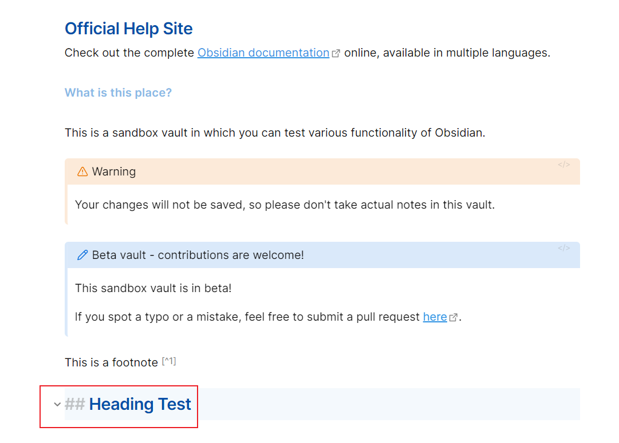The height and width of the screenshot is (443, 619).
Task: Click the orange warning triangle icon
Action: coord(82,171)
